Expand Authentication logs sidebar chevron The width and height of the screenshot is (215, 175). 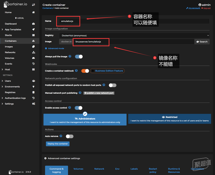[2, 98]
